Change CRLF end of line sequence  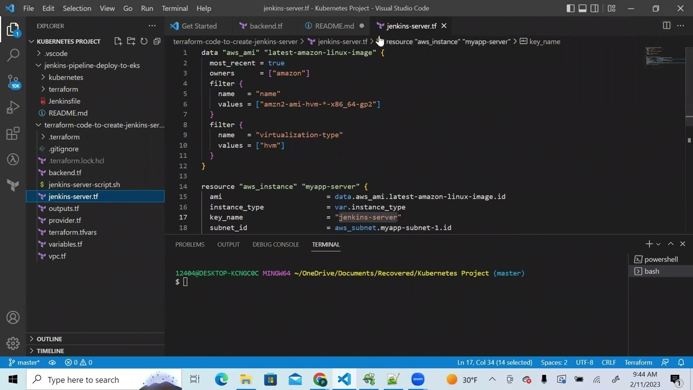click(609, 362)
